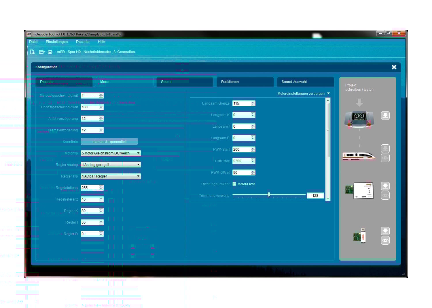Toggle the eye icon beside the programmer stick
The height and width of the screenshot is (308, 432).
385,240
